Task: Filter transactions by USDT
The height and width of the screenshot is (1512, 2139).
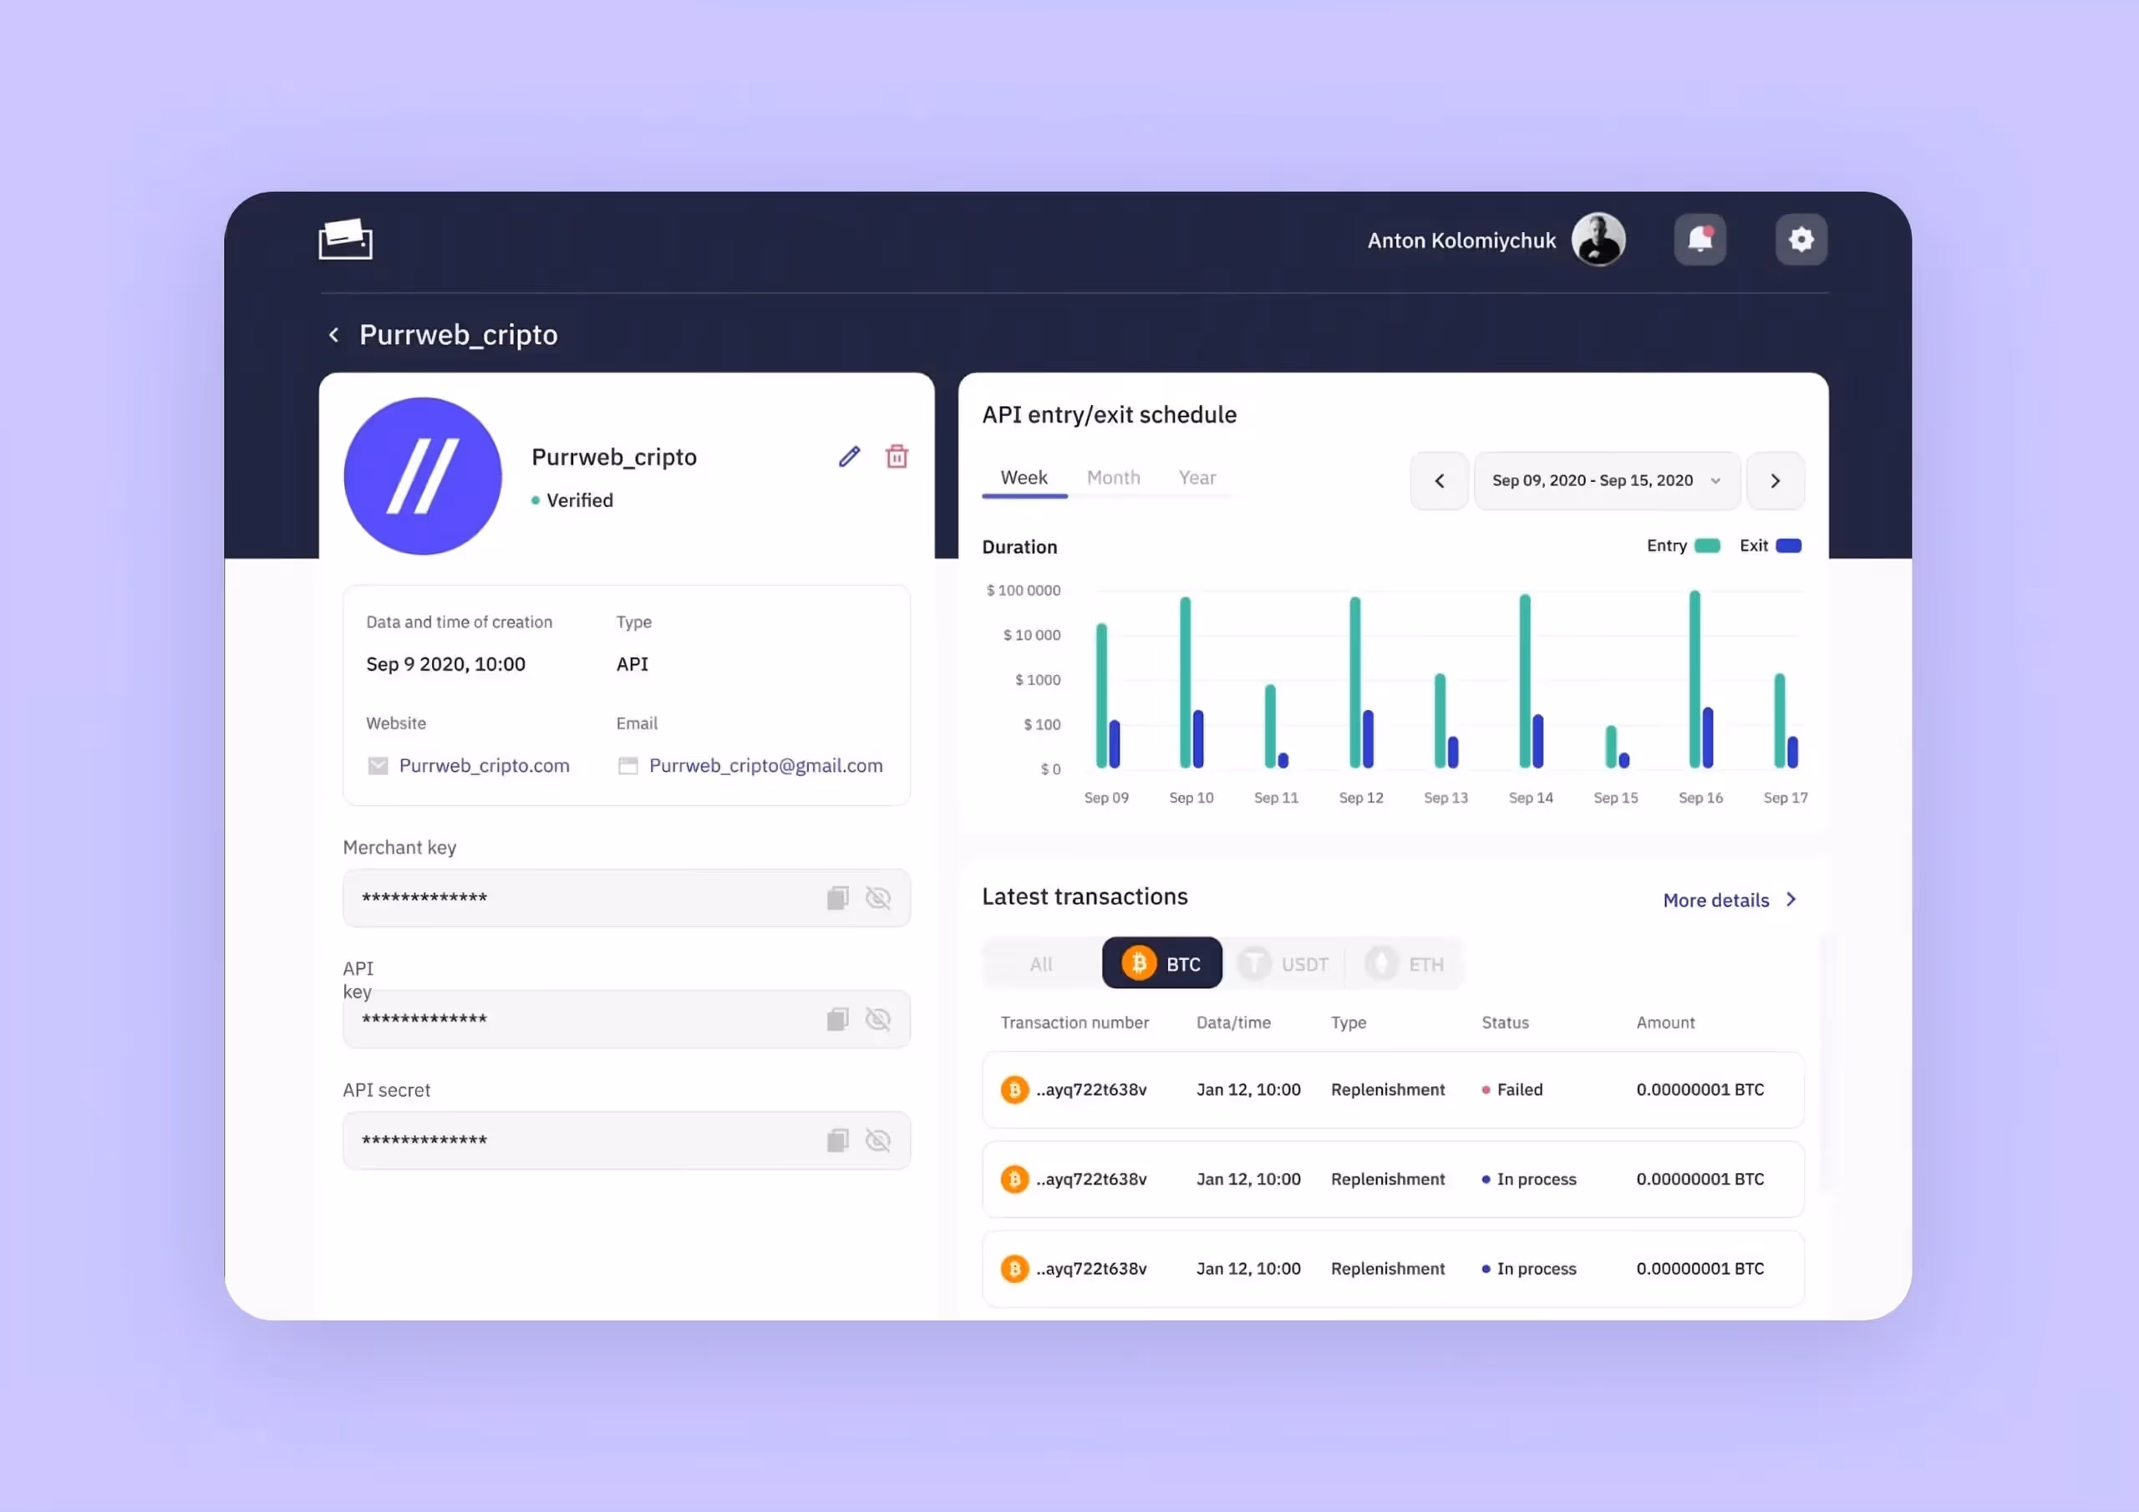Action: click(1286, 963)
